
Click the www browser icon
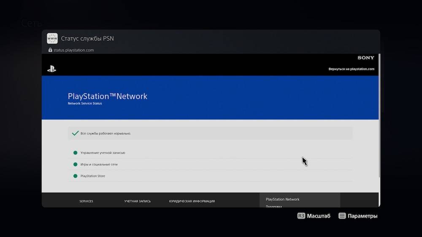(52, 38)
